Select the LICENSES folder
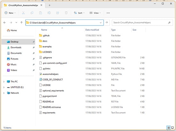Screen dimensions: 176x131 (47, 52)
